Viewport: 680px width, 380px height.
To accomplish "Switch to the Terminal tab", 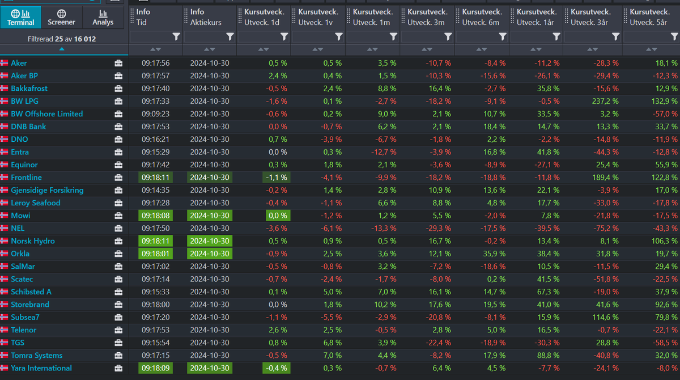I will tap(21, 17).
